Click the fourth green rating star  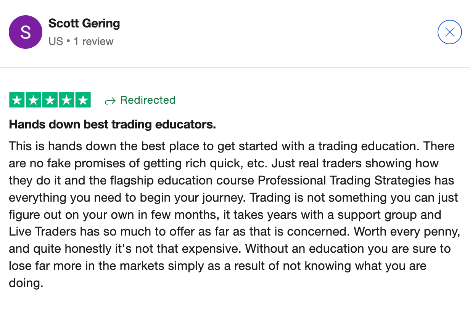[66, 100]
